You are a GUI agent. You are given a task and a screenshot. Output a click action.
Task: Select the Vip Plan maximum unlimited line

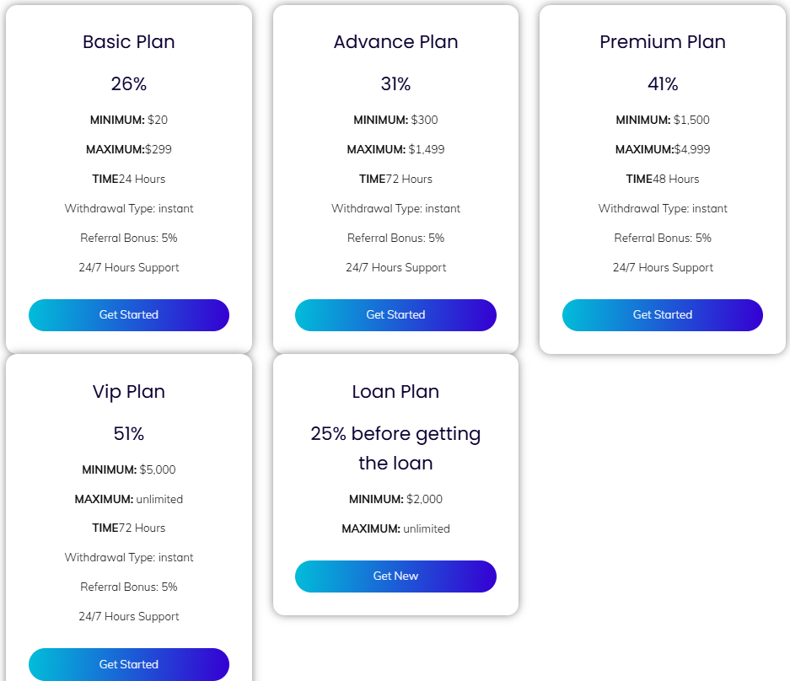(x=129, y=499)
